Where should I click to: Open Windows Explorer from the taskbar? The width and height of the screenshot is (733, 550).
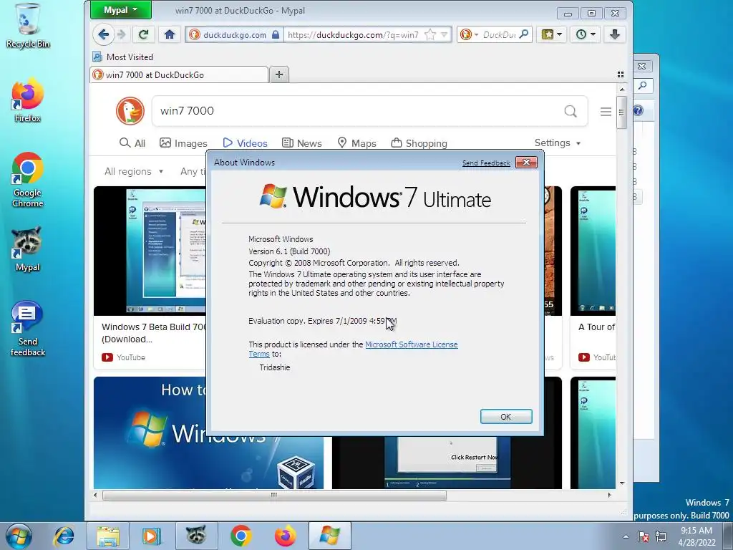click(109, 536)
